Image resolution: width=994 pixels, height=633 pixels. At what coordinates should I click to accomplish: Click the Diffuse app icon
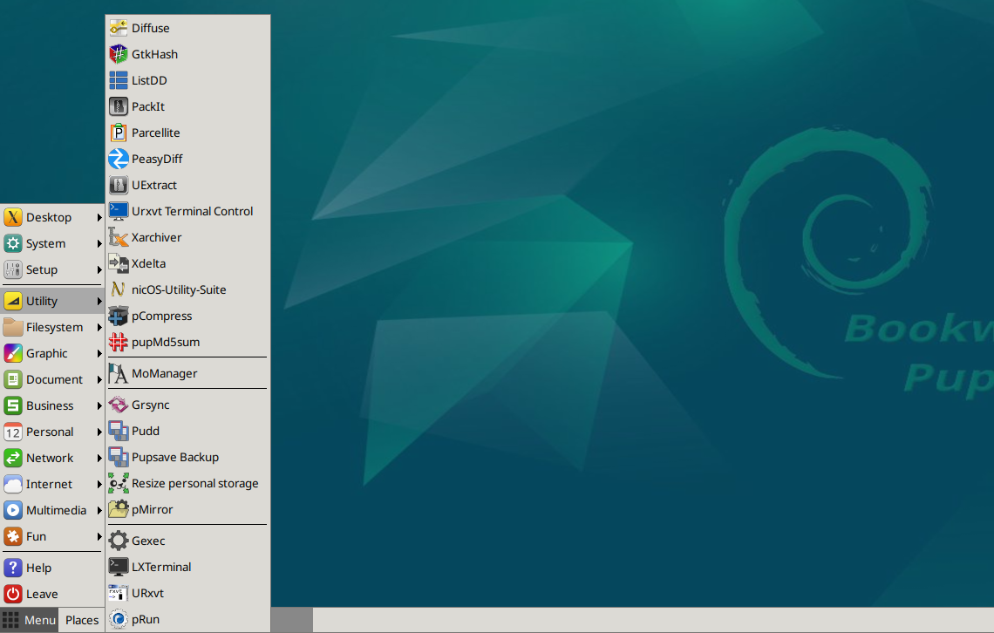coord(119,28)
